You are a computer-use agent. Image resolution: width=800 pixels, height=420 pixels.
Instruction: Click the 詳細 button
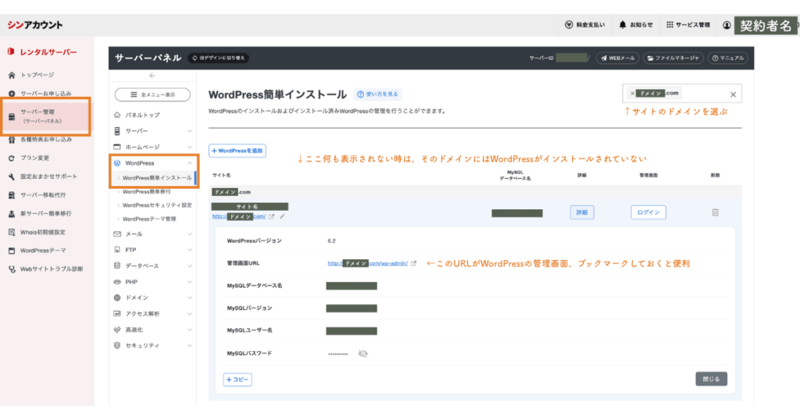click(581, 212)
